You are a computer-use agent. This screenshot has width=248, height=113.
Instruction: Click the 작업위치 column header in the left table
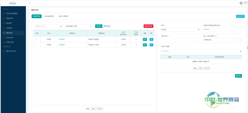point(72,34)
